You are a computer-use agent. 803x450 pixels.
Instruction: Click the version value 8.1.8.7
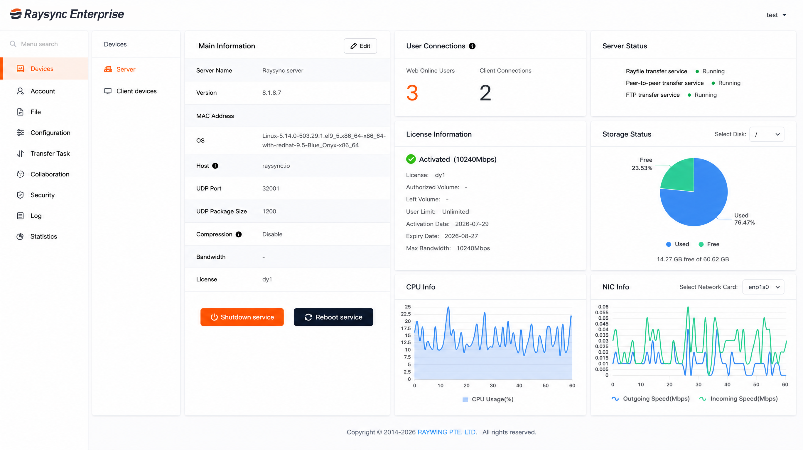(x=271, y=93)
